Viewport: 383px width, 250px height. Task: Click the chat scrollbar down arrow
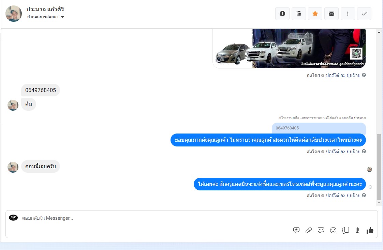379,203
